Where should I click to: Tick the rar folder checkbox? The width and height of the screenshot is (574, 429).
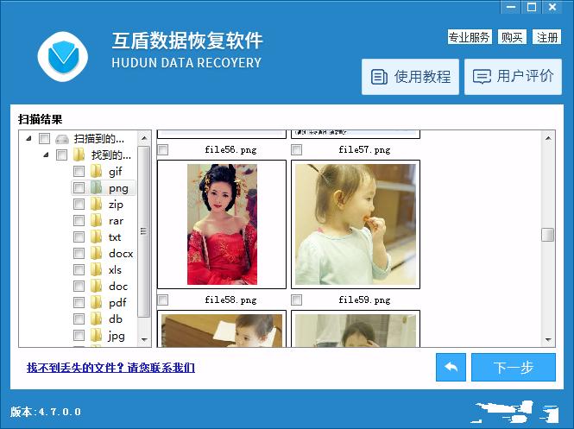click(x=79, y=220)
